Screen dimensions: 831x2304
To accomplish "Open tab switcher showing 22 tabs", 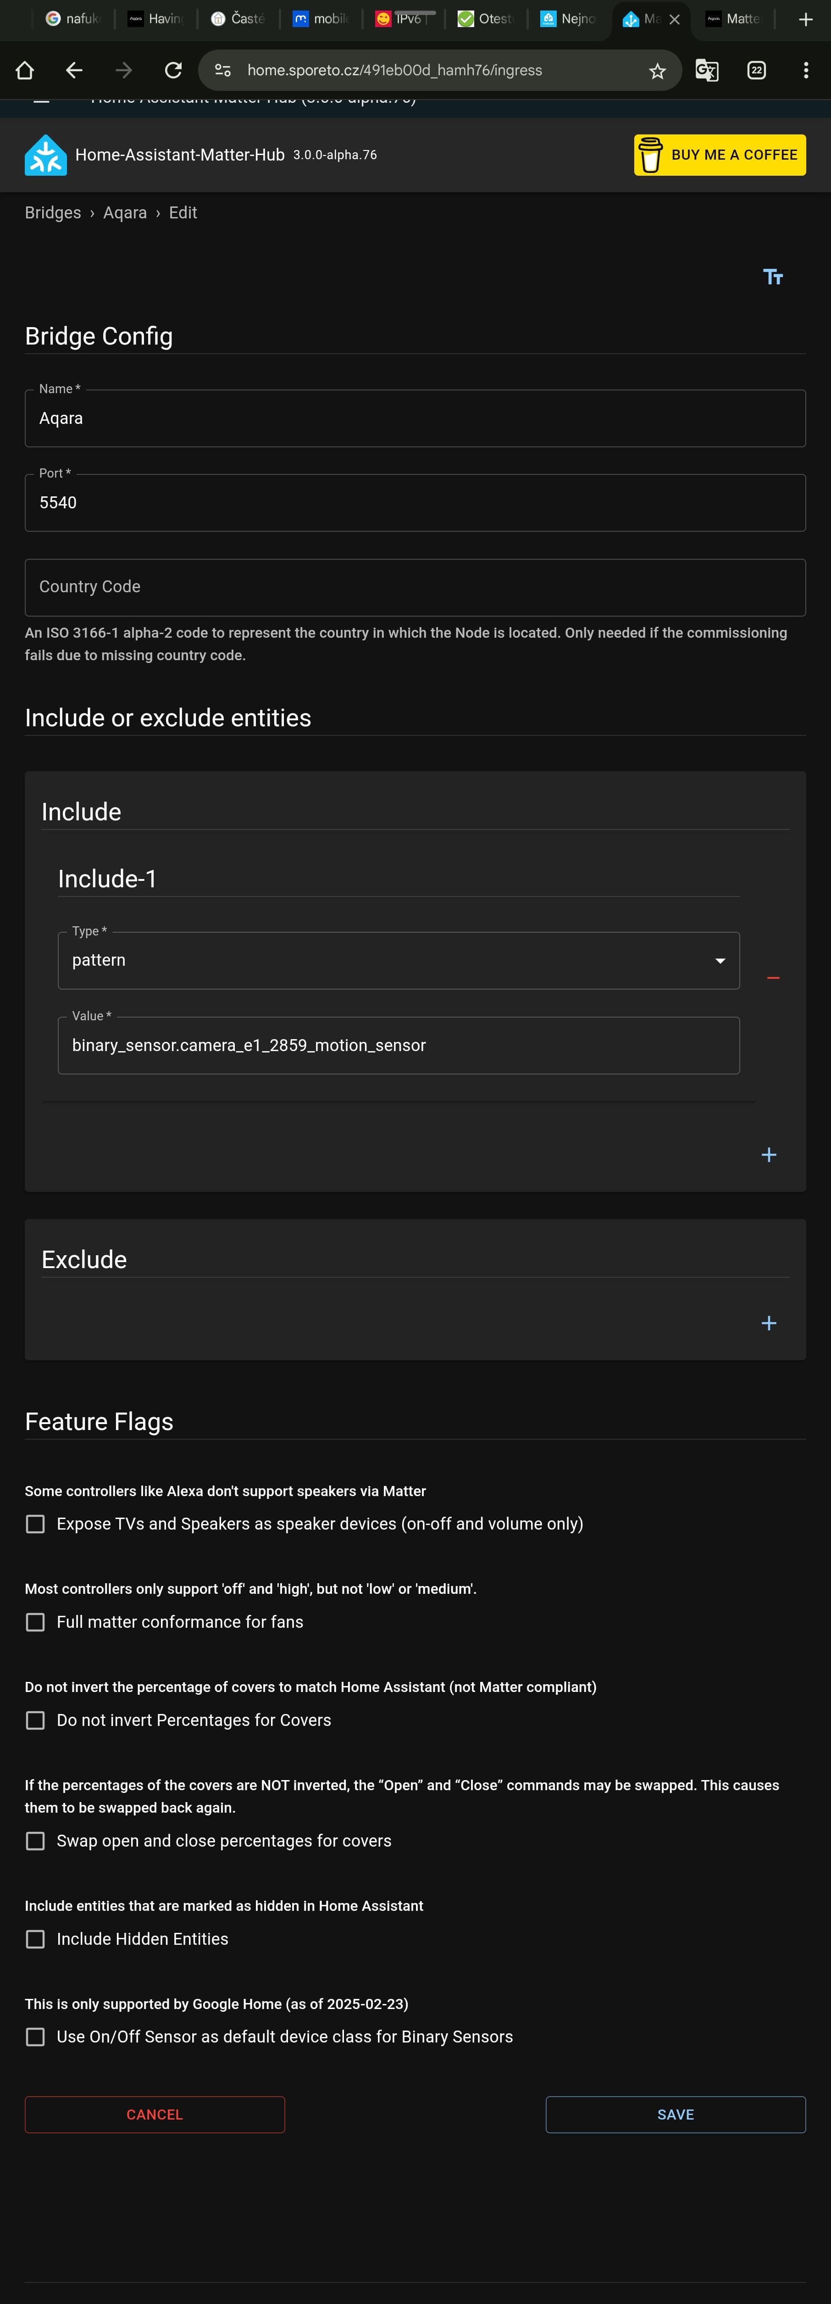I will coord(757,70).
